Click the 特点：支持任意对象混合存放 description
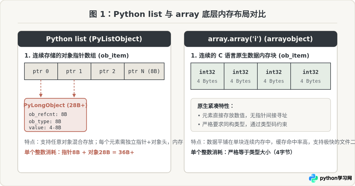 [x=104, y=142]
